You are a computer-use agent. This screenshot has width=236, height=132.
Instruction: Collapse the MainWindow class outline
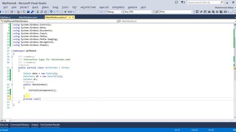pyautogui.click(x=12, y=67)
